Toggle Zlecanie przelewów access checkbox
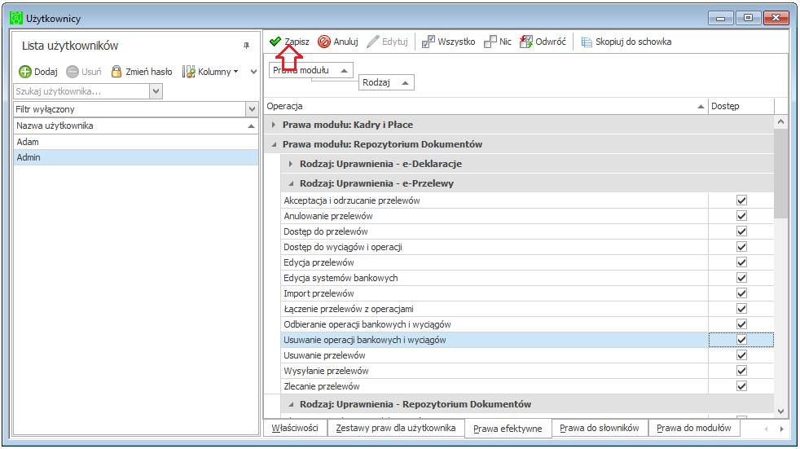Image resolution: width=800 pixels, height=449 pixels. click(x=741, y=386)
